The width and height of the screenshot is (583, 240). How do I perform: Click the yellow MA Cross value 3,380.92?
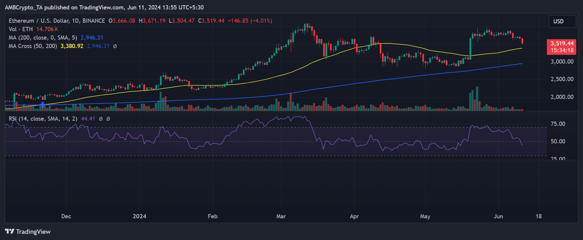pyautogui.click(x=72, y=46)
